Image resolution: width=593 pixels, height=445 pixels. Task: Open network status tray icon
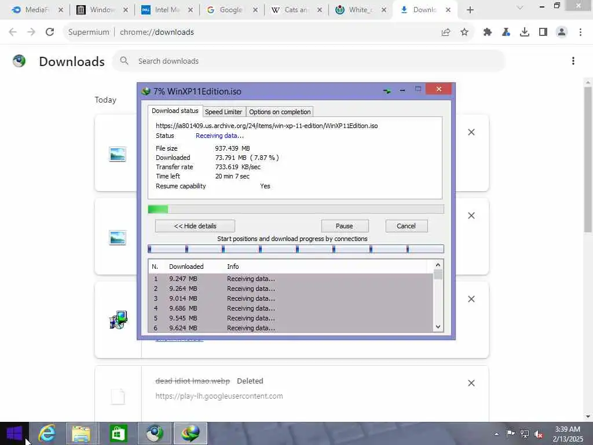pyautogui.click(x=525, y=433)
